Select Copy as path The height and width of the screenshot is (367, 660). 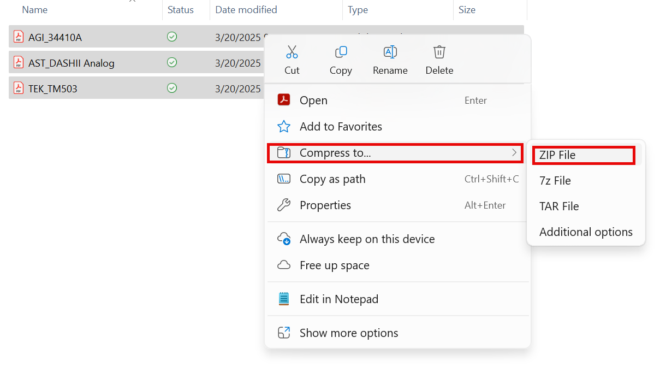coord(332,179)
